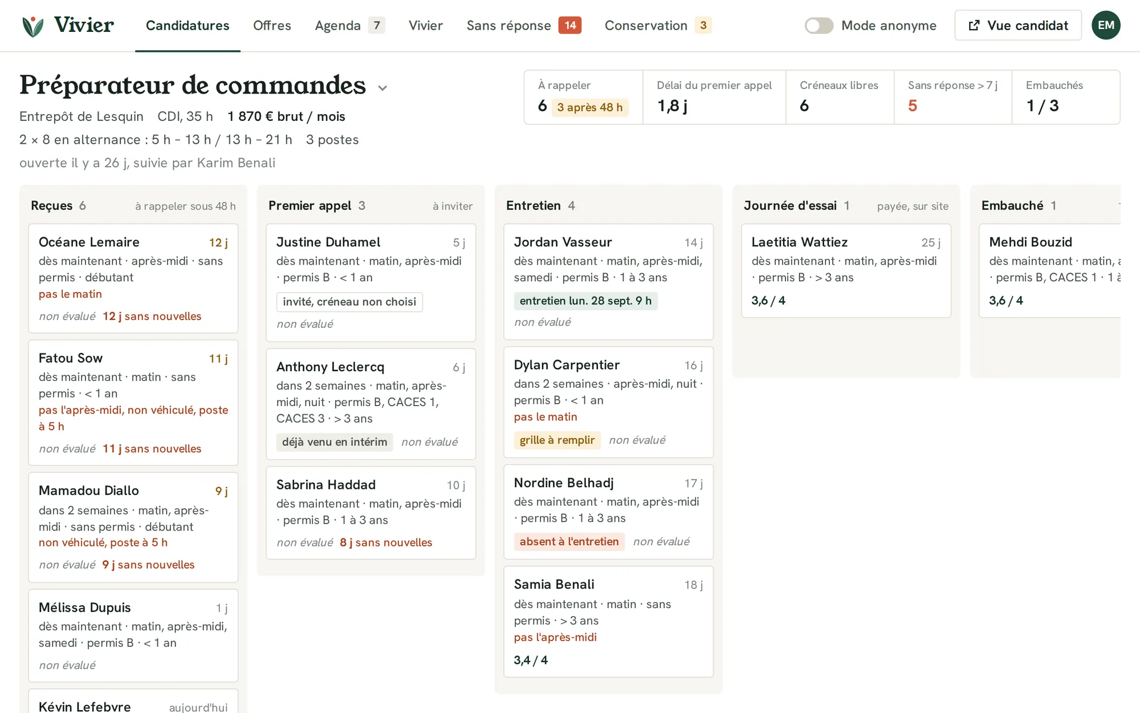Viewport: 1140px width, 713px height.
Task: Switch to the Candidatures tab
Action: click(188, 26)
